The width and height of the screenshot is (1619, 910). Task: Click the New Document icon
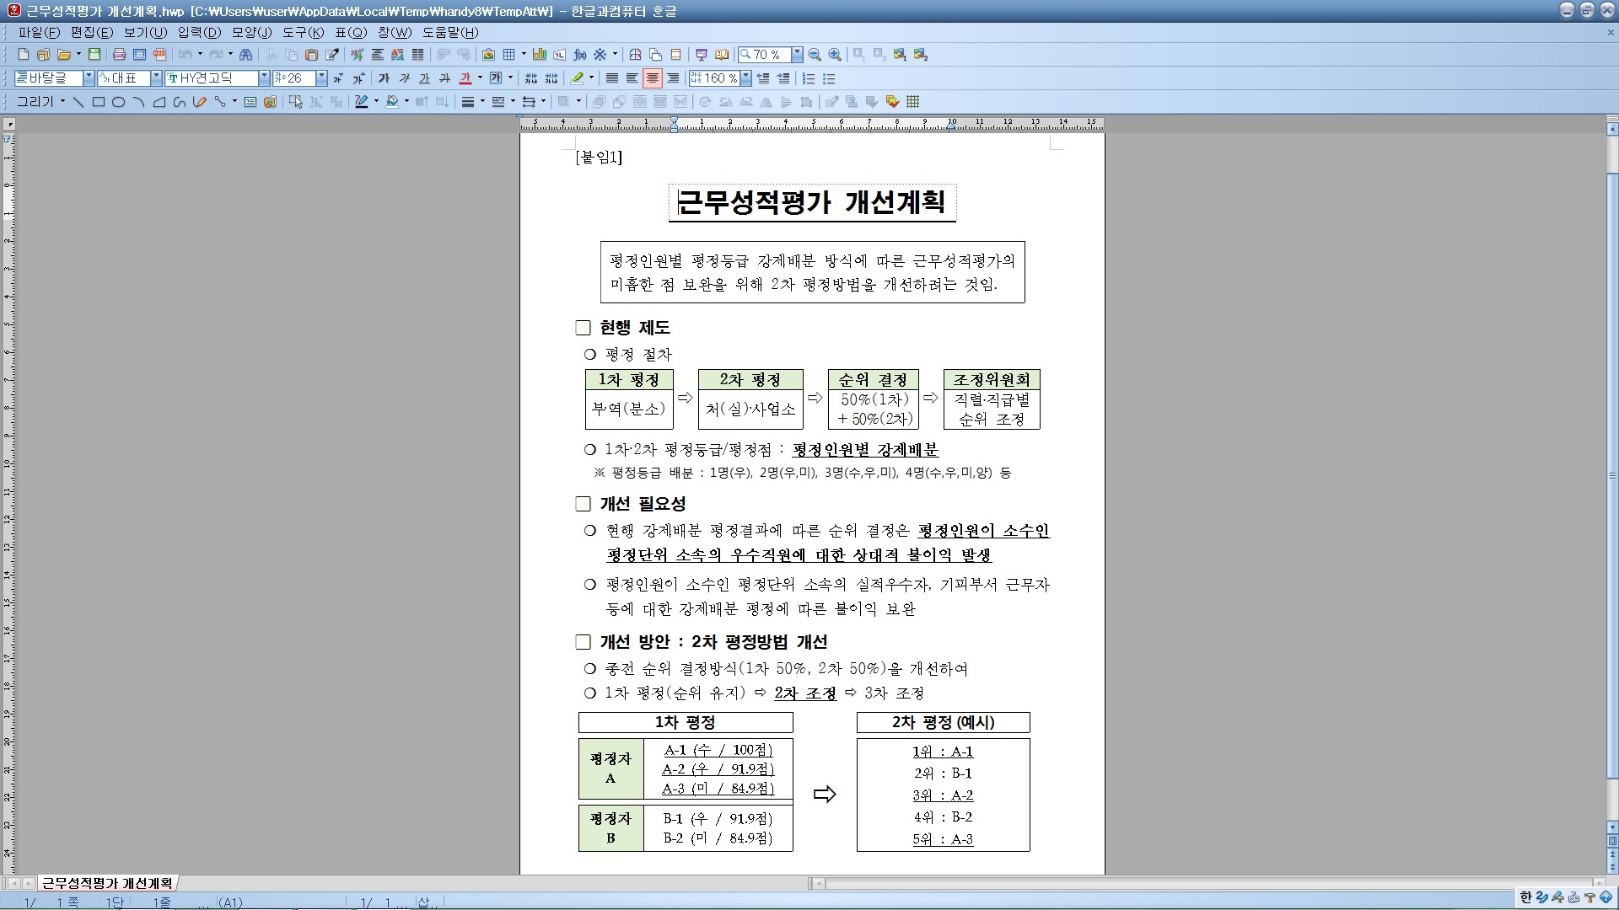point(24,55)
